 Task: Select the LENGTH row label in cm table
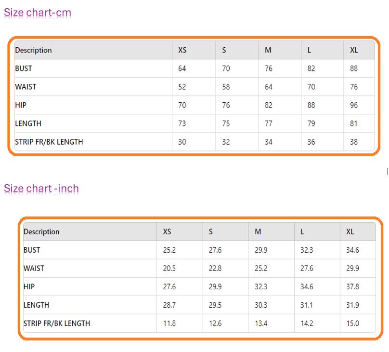click(28, 123)
